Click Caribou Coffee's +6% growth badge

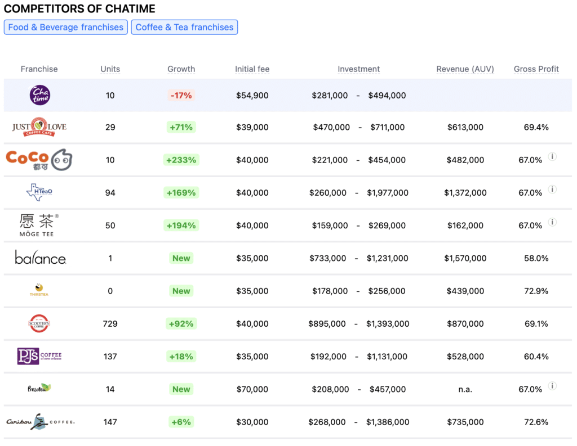[x=181, y=422]
